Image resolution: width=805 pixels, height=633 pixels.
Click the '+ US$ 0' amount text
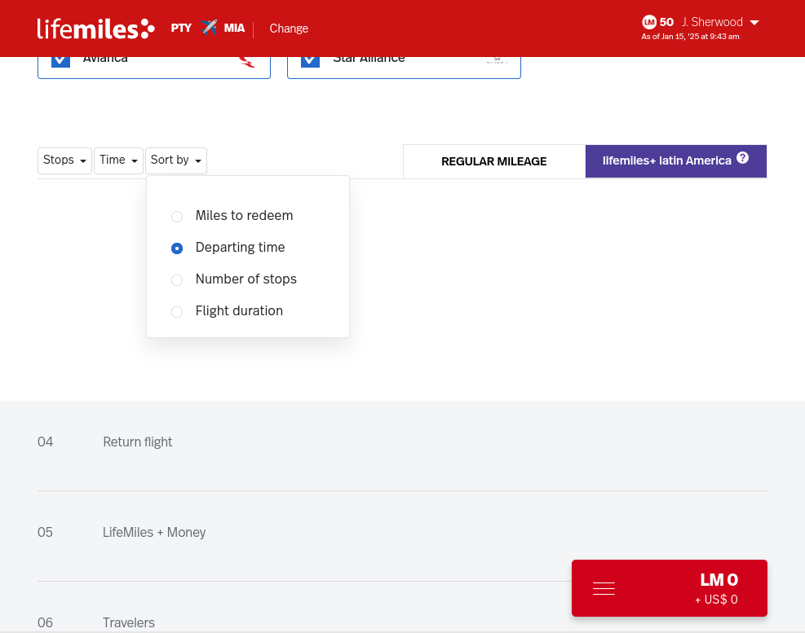716,599
